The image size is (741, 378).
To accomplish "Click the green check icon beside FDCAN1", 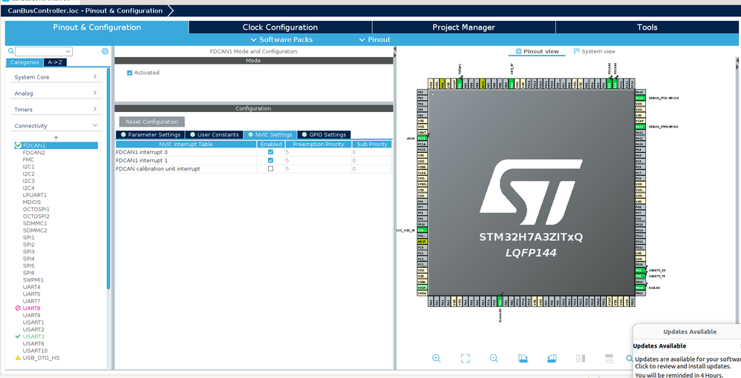I will click(x=18, y=145).
